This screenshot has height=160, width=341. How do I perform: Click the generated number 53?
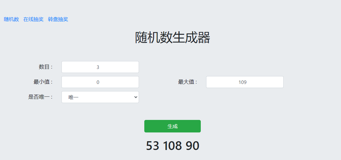coord(153,146)
